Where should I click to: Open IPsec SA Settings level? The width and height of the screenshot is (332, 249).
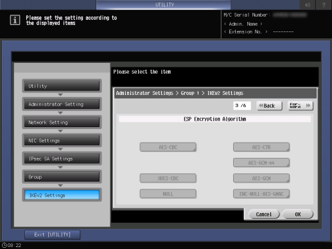(62, 159)
